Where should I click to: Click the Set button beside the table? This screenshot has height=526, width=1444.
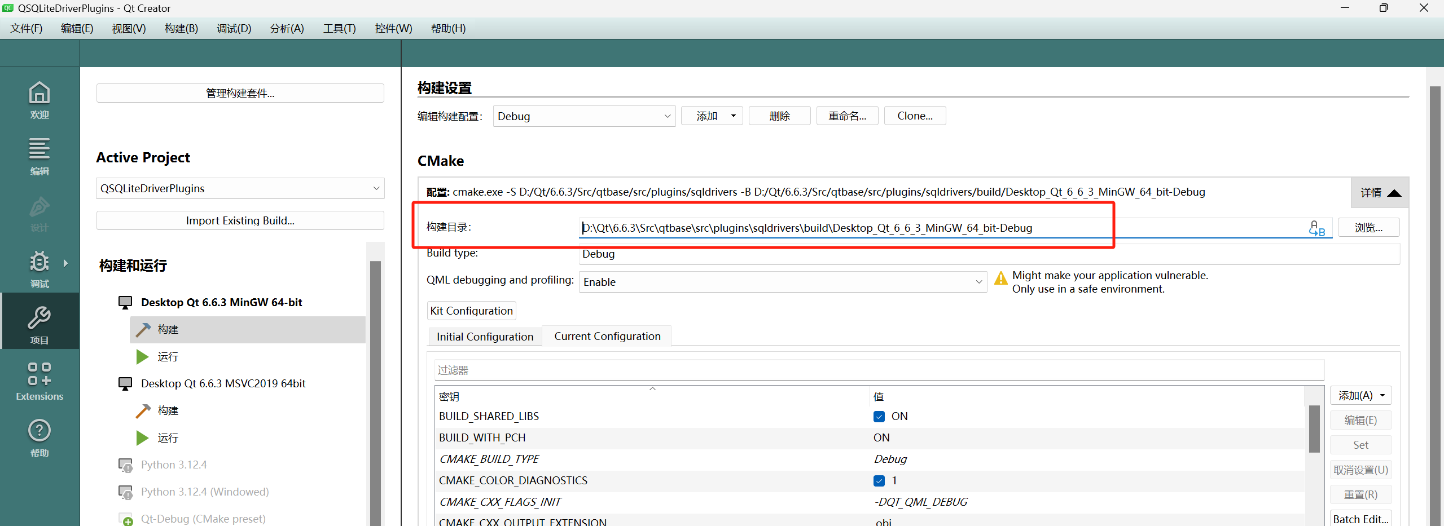[x=1360, y=445]
